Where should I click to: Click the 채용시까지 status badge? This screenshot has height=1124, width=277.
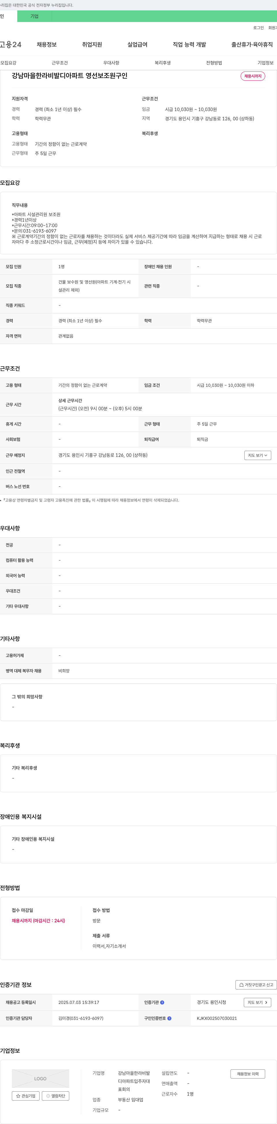click(253, 76)
